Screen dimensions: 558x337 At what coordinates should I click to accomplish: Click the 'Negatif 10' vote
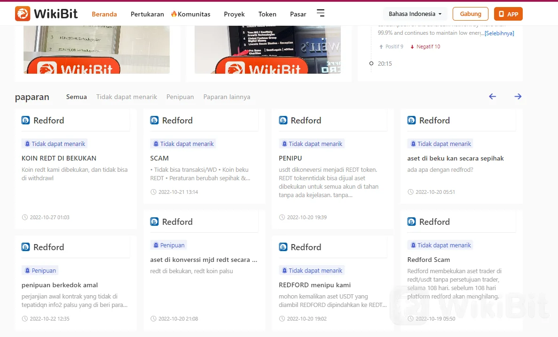point(425,46)
